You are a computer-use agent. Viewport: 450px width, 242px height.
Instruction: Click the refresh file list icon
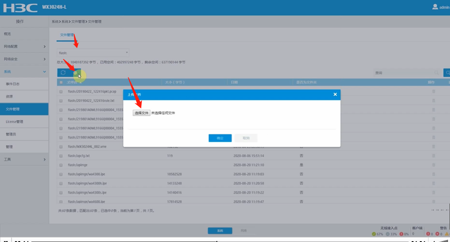click(x=63, y=73)
